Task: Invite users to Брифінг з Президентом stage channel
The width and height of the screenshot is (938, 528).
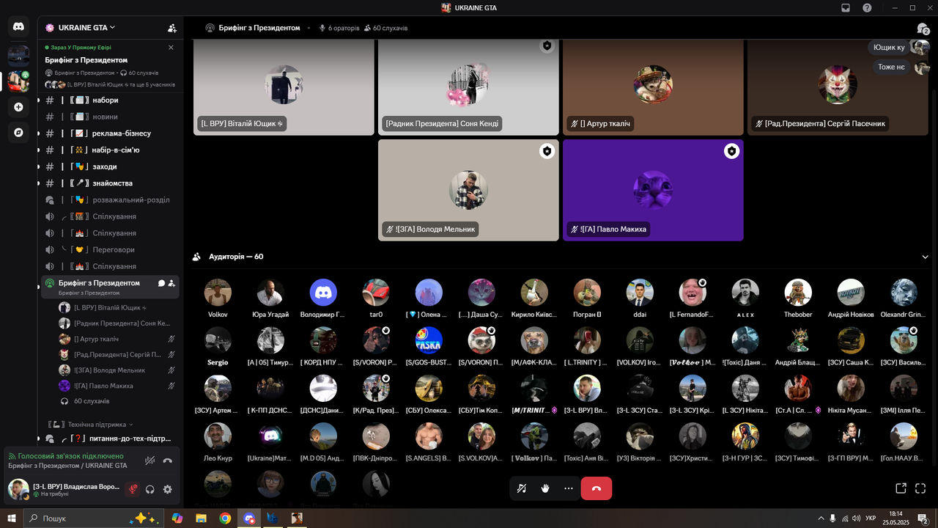Action: pyautogui.click(x=171, y=283)
